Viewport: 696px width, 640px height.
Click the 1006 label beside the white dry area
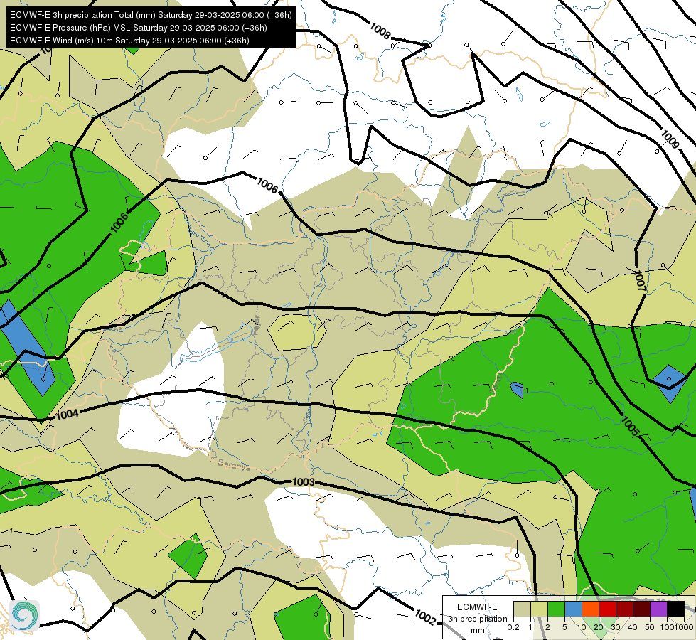(267, 185)
